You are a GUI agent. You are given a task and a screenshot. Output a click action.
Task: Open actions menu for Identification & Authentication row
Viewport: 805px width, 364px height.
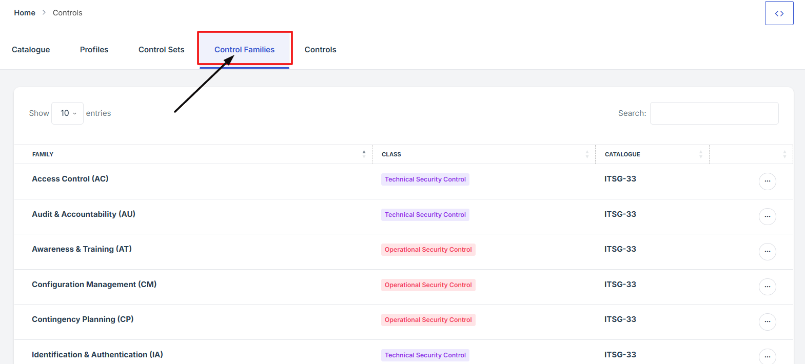point(767,356)
